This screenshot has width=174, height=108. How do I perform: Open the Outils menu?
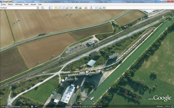[x=26, y=4]
